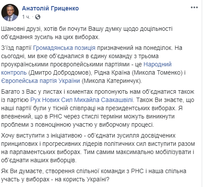Viewport: 203px width, 187px height.
Task: Click the name 'Дмитро Добродомов' in the post
Action: point(59,72)
